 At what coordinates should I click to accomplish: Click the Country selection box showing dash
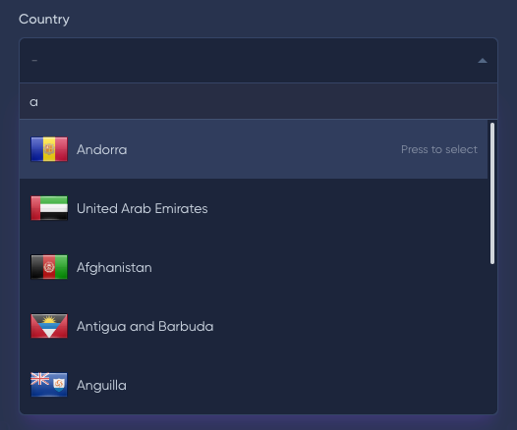pyautogui.click(x=258, y=60)
